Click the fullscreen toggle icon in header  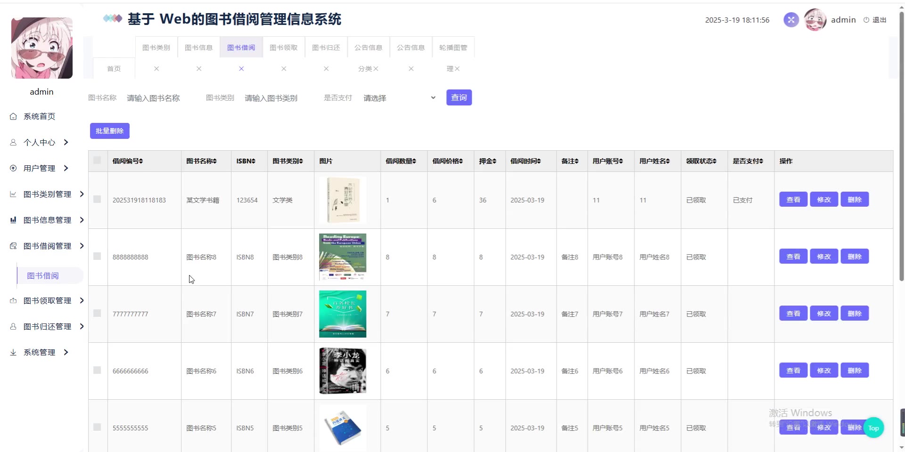[791, 20]
